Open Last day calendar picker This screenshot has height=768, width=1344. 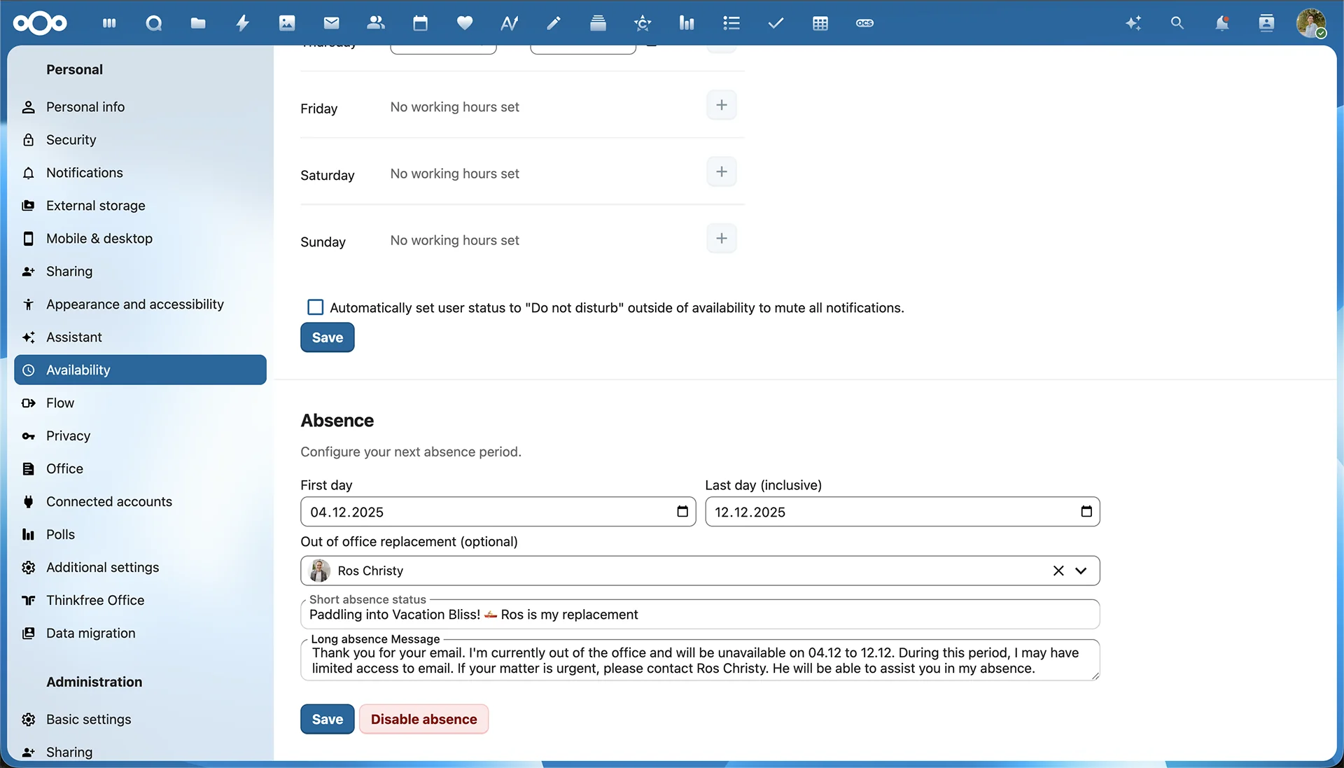[1086, 512]
